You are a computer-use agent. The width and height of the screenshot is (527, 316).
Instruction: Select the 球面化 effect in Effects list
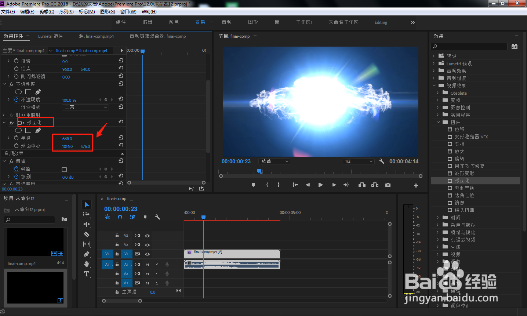coord(476,181)
